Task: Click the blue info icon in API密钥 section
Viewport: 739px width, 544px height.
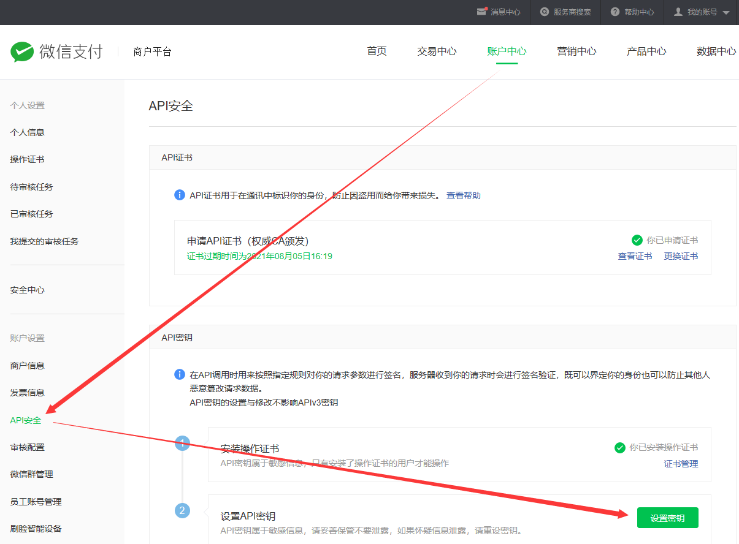Action: (x=180, y=374)
